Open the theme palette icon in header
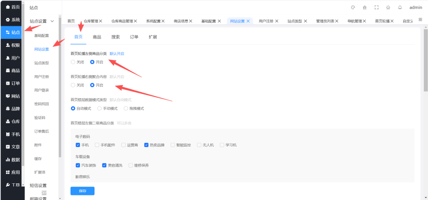This screenshot has height=200, width=428. click(x=353, y=8)
